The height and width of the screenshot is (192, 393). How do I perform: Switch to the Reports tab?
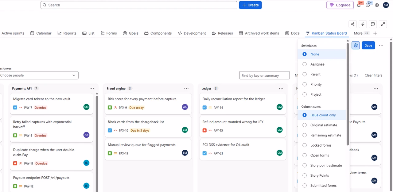pyautogui.click(x=67, y=33)
